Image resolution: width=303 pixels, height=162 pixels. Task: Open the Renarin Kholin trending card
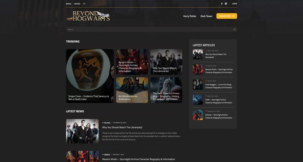tap(132, 62)
